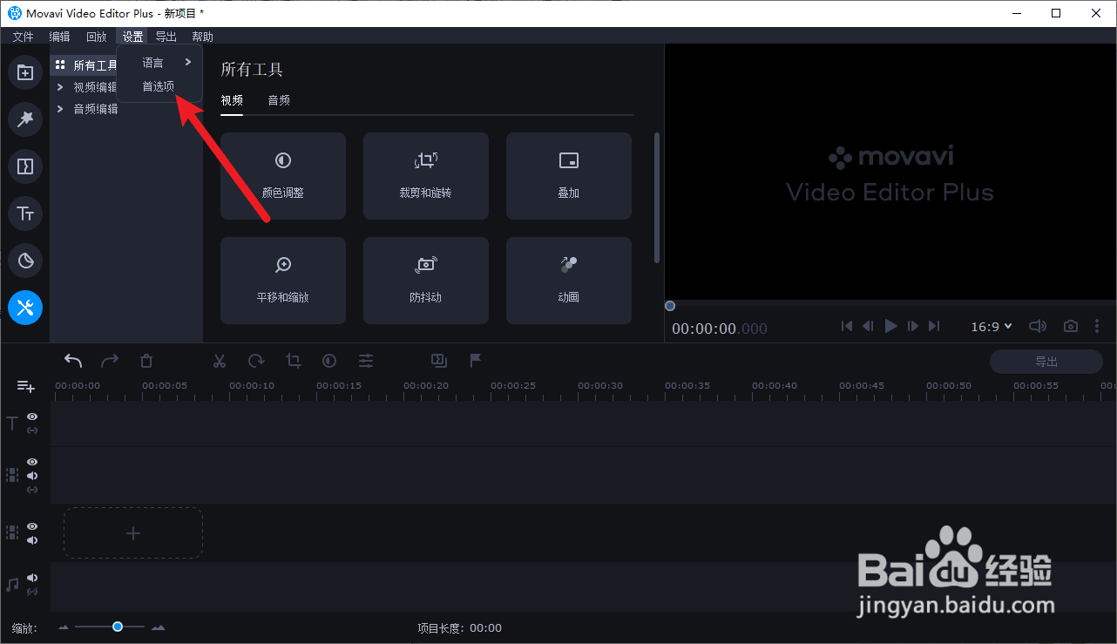This screenshot has height=644, width=1117.
Task: Expand the 音频编辑 tree item
Action: point(60,109)
